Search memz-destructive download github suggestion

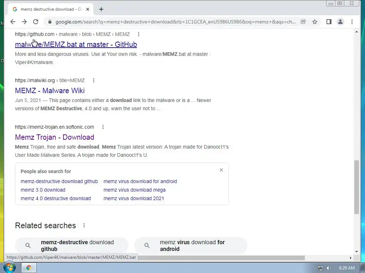59,181
